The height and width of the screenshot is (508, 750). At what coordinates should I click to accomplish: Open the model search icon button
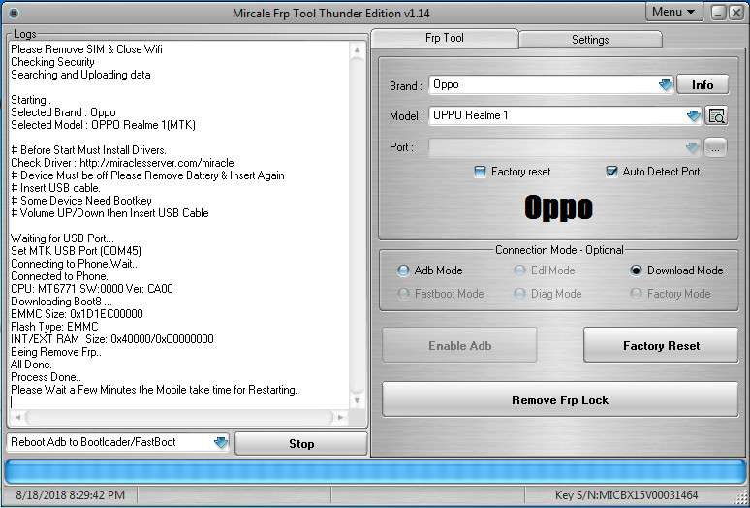click(x=716, y=115)
